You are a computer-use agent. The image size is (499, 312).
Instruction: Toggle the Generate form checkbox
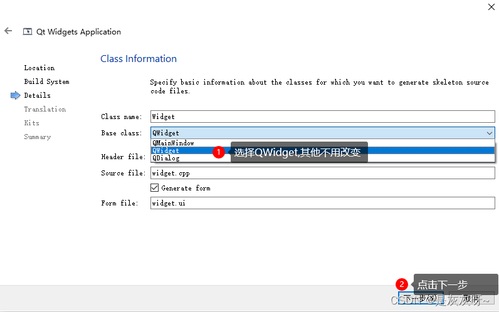click(x=155, y=188)
